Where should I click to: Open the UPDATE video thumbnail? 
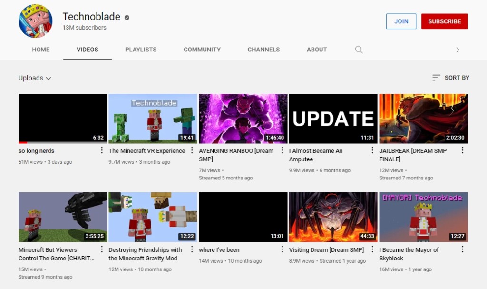click(333, 119)
